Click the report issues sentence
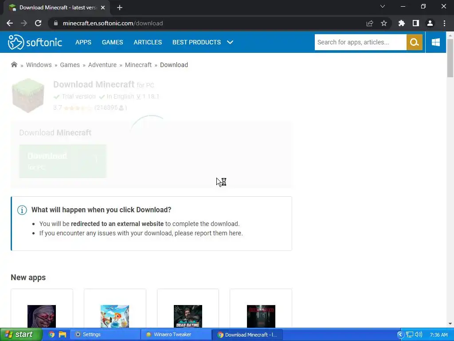Screen dimensions: 454x341 pyautogui.click(x=141, y=233)
